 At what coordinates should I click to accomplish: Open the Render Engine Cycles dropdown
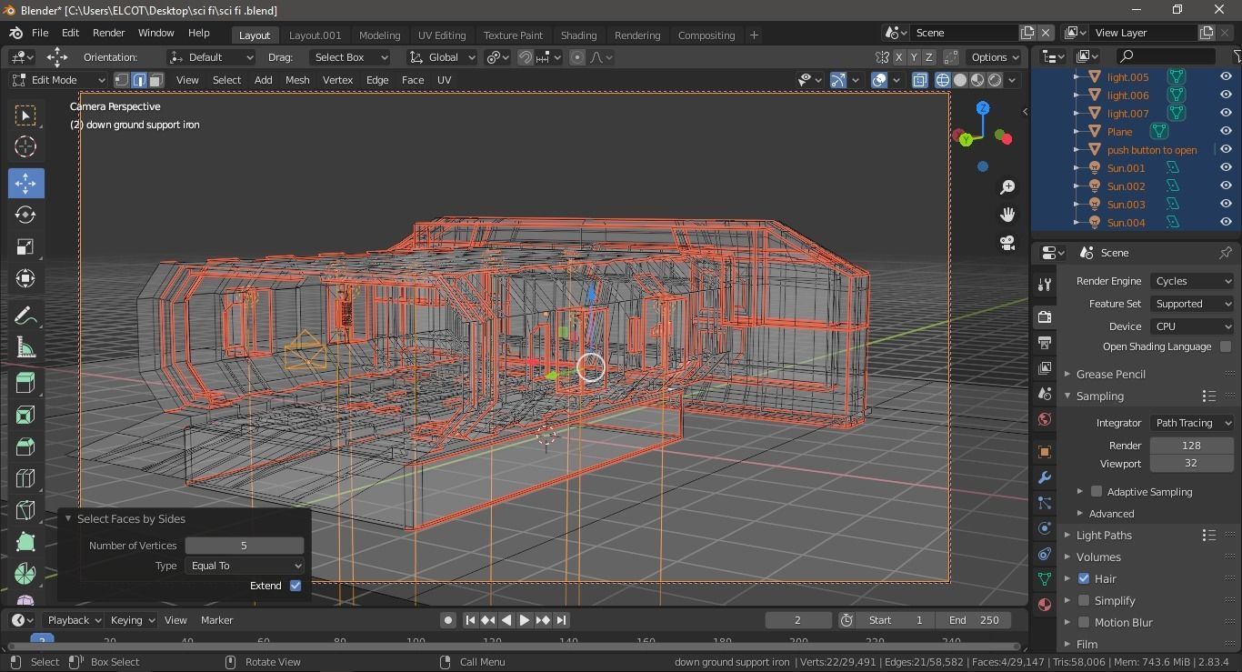1192,281
